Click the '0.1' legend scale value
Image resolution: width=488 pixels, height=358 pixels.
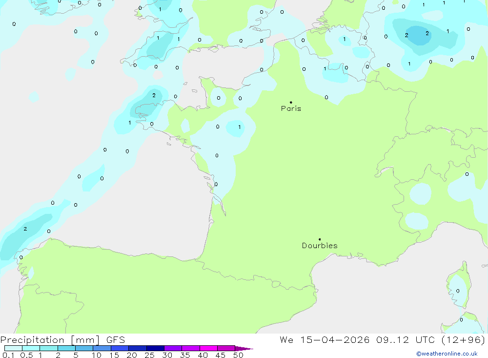(x=8, y=355)
